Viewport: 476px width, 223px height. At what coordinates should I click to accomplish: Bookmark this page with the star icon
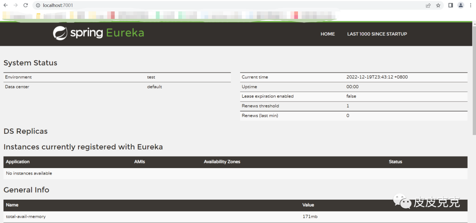pos(438,5)
